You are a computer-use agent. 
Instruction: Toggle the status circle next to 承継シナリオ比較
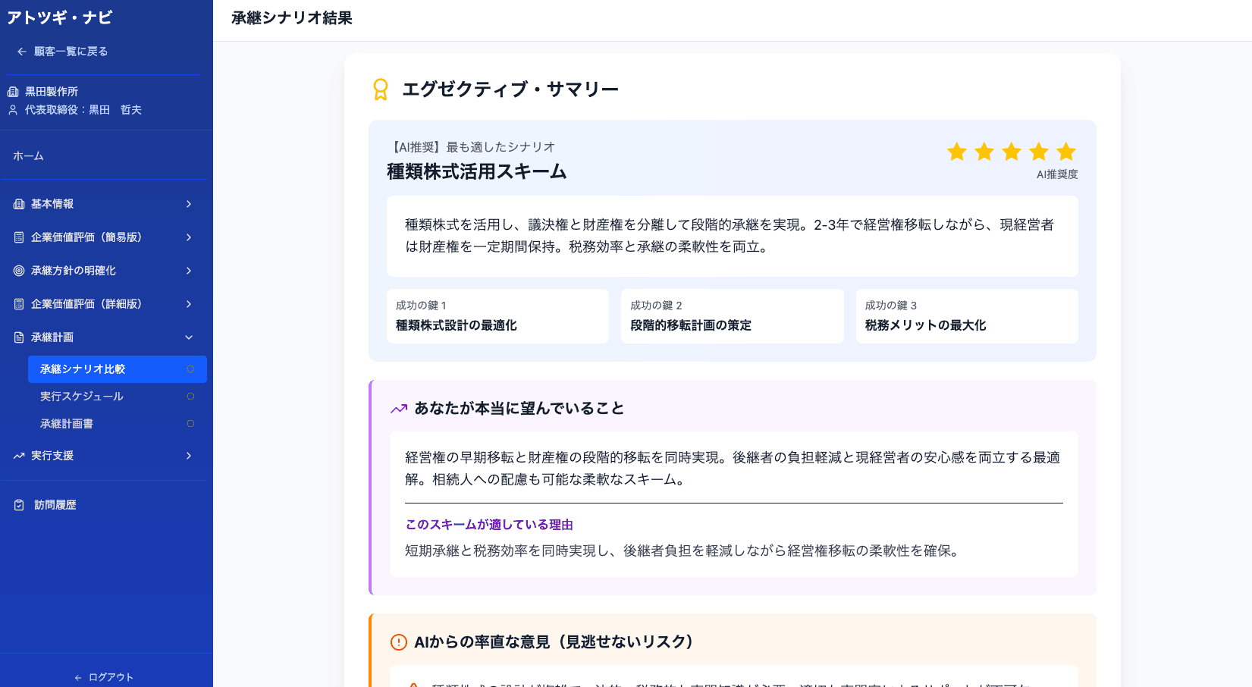(190, 369)
